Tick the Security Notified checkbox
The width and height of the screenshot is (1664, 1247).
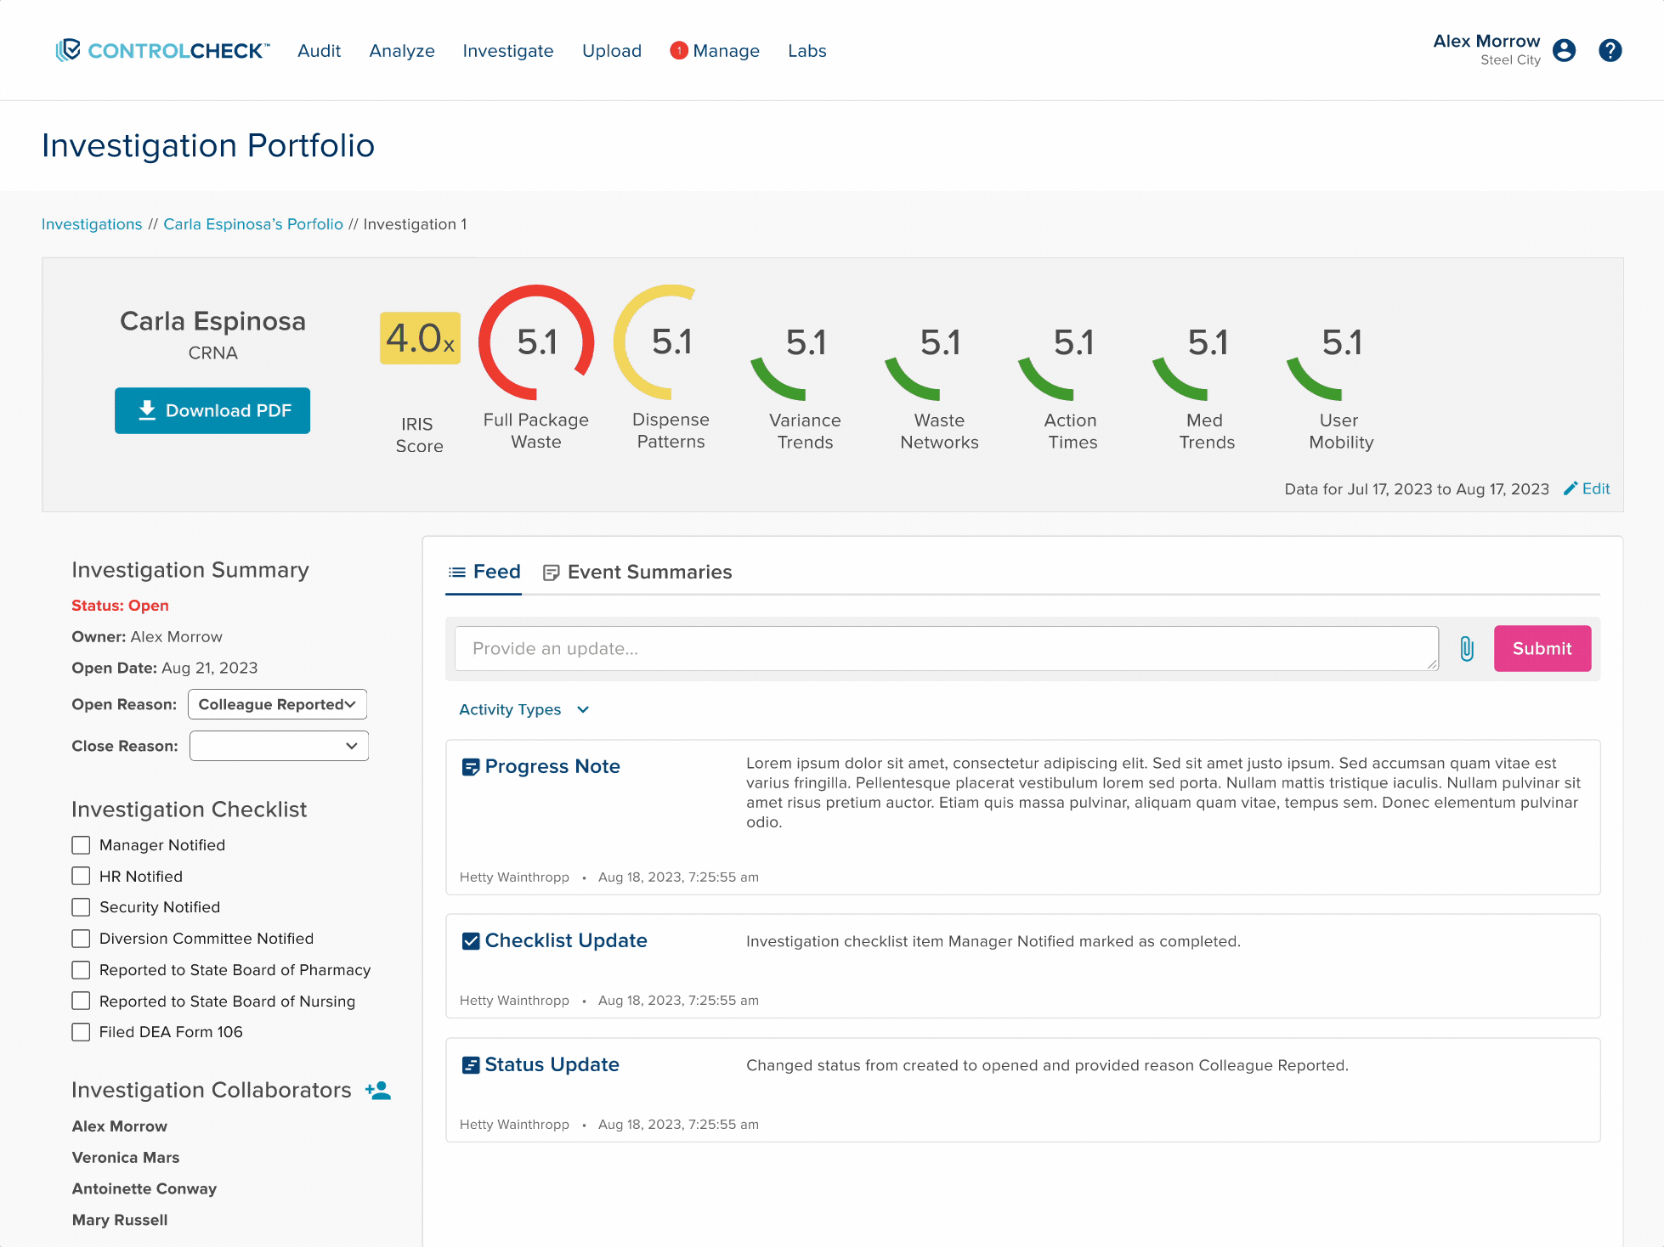click(x=81, y=907)
